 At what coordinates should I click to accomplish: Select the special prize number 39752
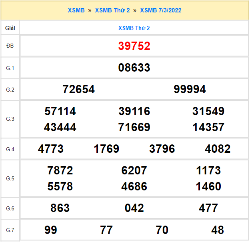tap(134, 46)
